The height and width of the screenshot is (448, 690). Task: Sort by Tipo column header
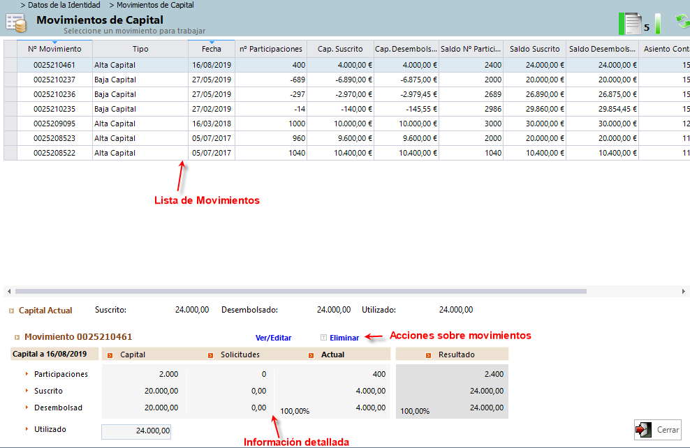(140, 49)
